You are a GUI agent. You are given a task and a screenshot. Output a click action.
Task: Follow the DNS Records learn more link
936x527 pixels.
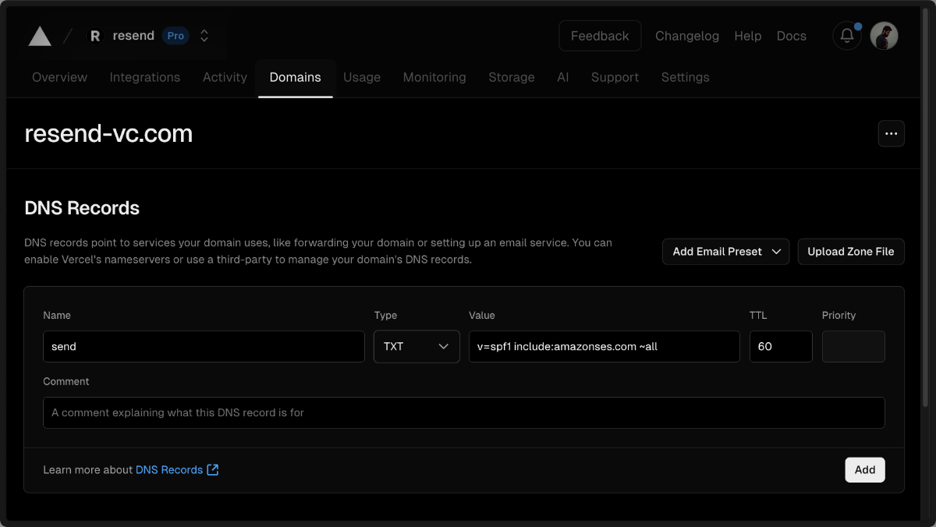coord(169,470)
